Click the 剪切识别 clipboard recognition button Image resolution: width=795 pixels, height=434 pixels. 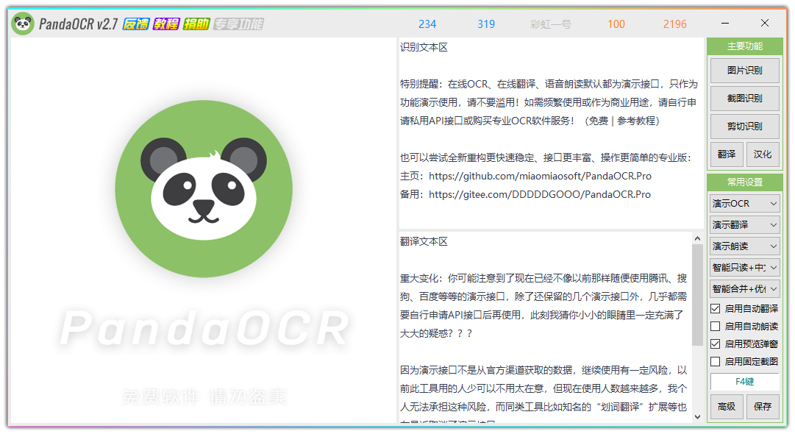coord(744,127)
